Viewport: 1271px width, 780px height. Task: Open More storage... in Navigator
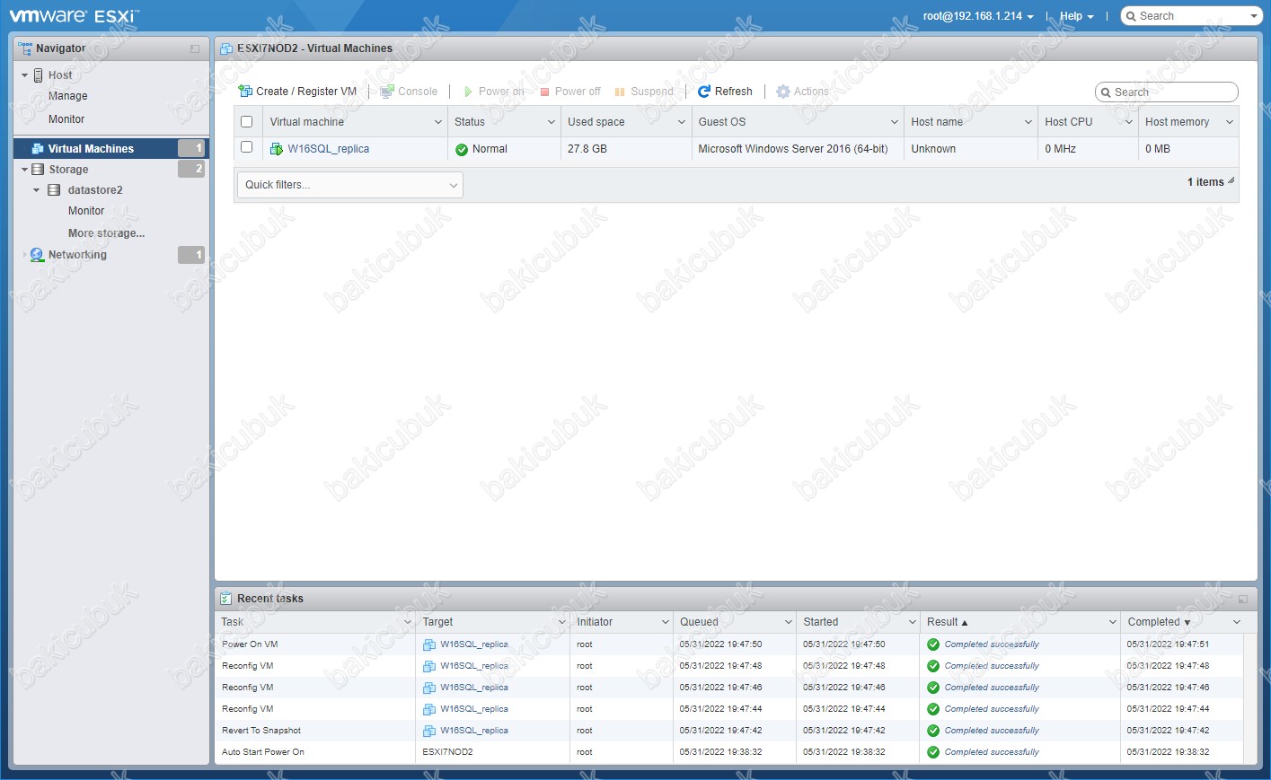point(106,233)
